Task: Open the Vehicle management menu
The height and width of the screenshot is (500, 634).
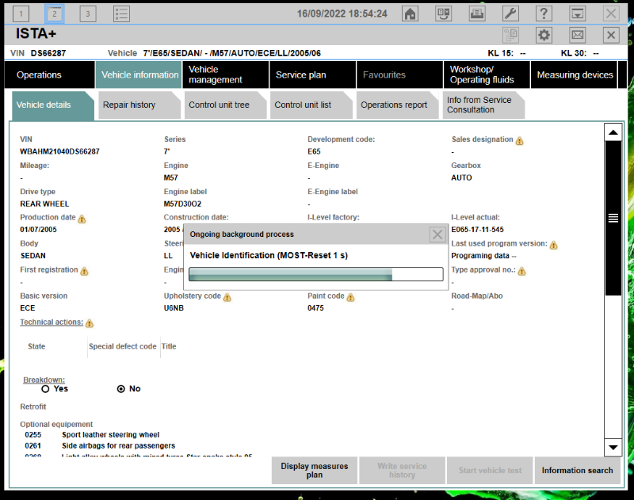Action: [226, 74]
